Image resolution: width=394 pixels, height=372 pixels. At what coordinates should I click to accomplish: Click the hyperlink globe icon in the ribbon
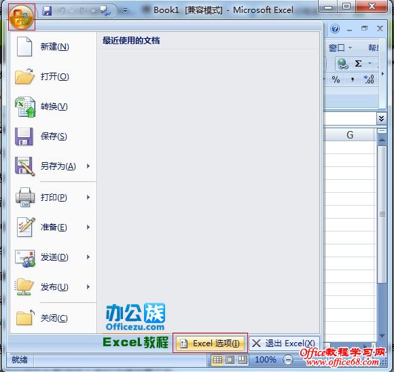click(x=343, y=64)
